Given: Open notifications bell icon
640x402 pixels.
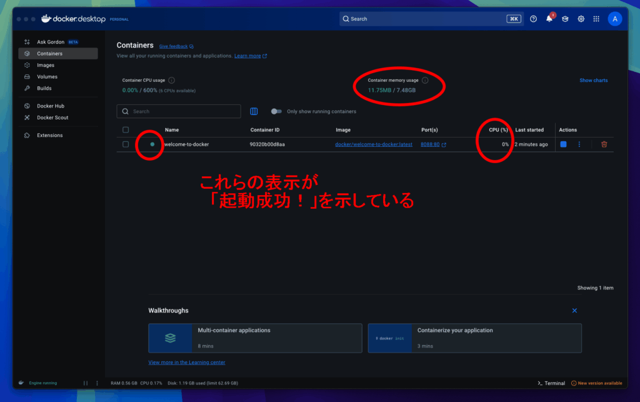Looking at the screenshot, I should click(549, 19).
